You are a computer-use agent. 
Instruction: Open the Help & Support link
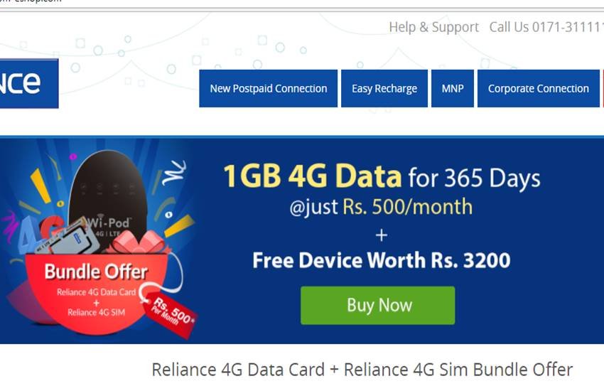click(433, 27)
